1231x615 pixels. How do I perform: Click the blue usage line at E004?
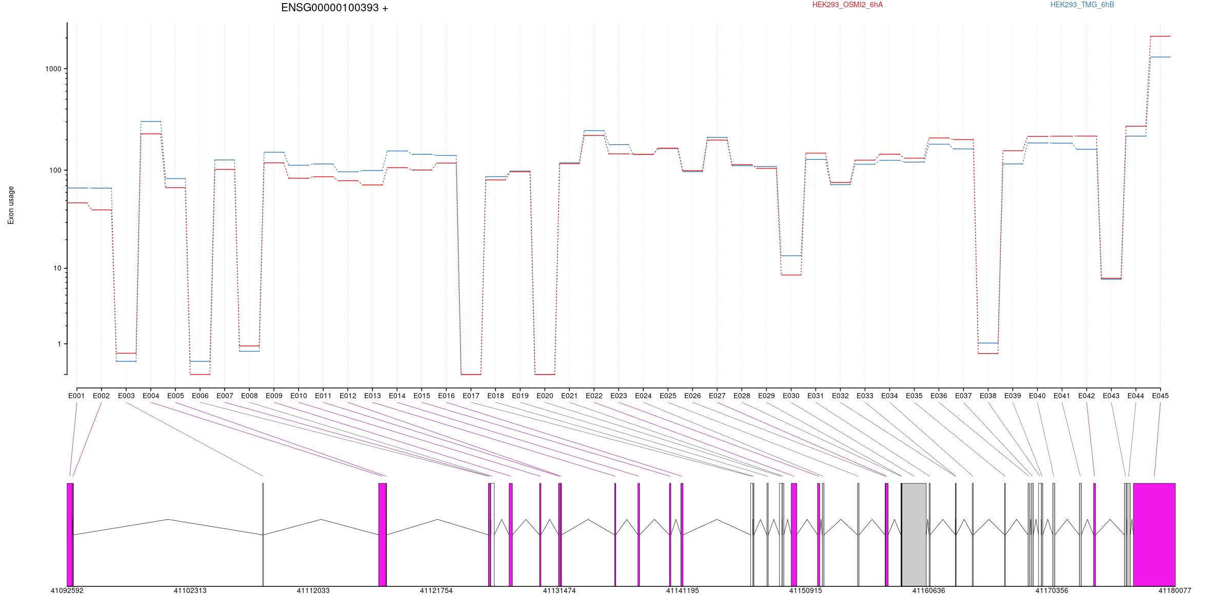[151, 121]
